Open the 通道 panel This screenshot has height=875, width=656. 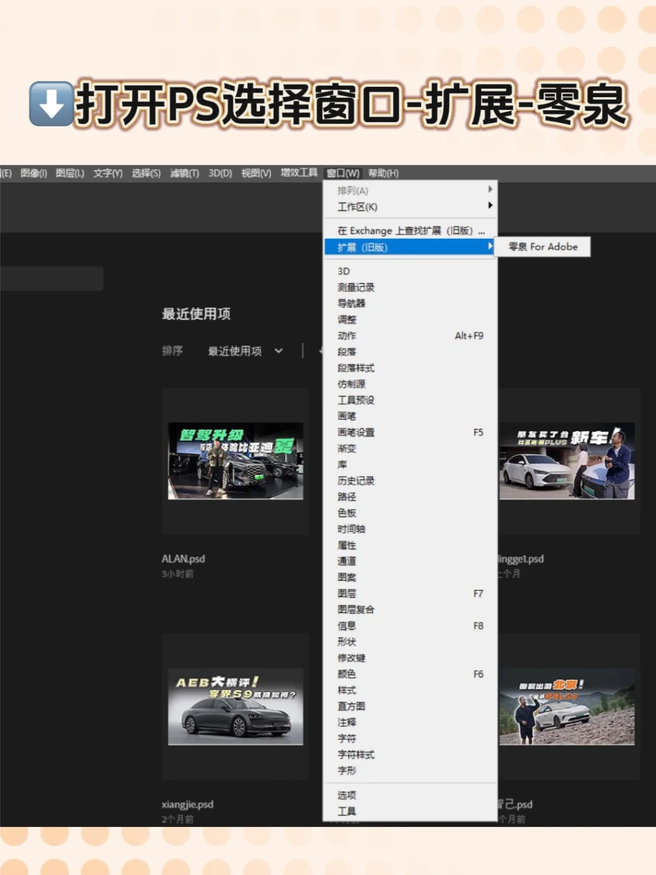coord(347,561)
